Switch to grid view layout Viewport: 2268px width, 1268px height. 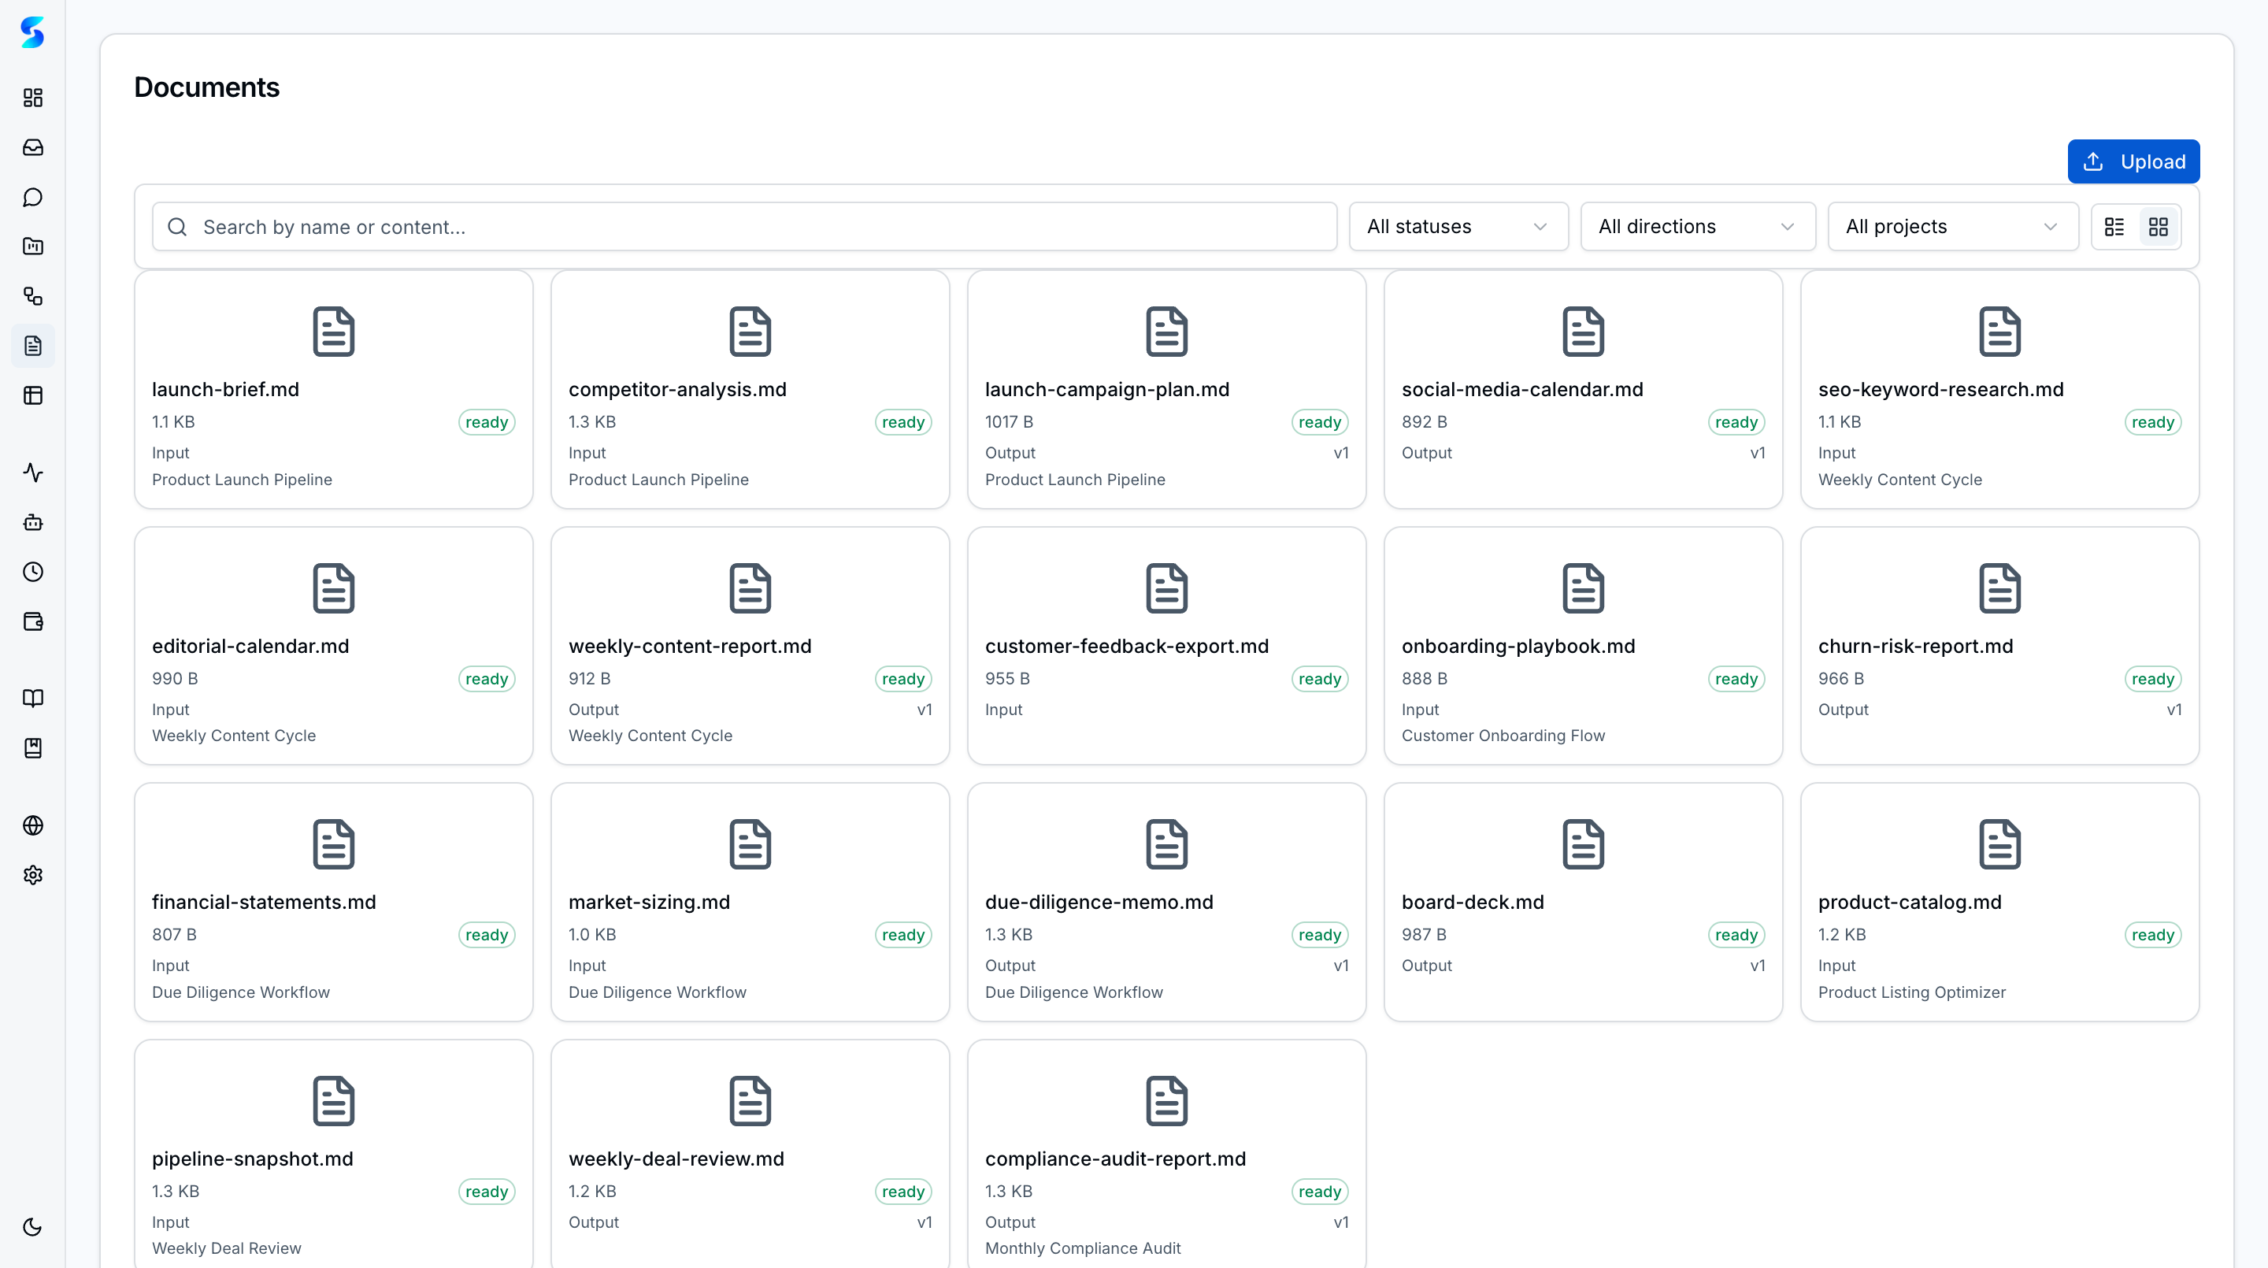tap(2159, 226)
